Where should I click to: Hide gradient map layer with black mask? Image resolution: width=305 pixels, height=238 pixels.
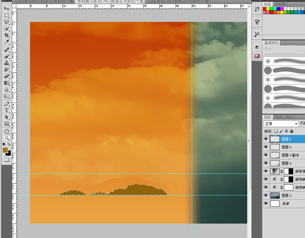point(266,179)
